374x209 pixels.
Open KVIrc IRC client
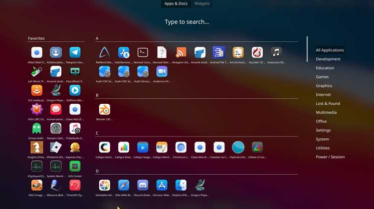(37, 110)
